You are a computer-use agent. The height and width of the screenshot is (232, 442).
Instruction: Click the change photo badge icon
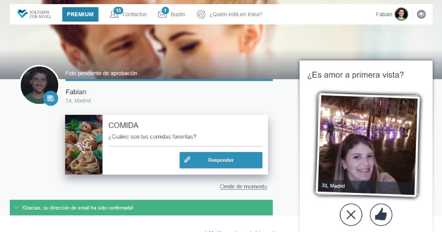pos(51,98)
